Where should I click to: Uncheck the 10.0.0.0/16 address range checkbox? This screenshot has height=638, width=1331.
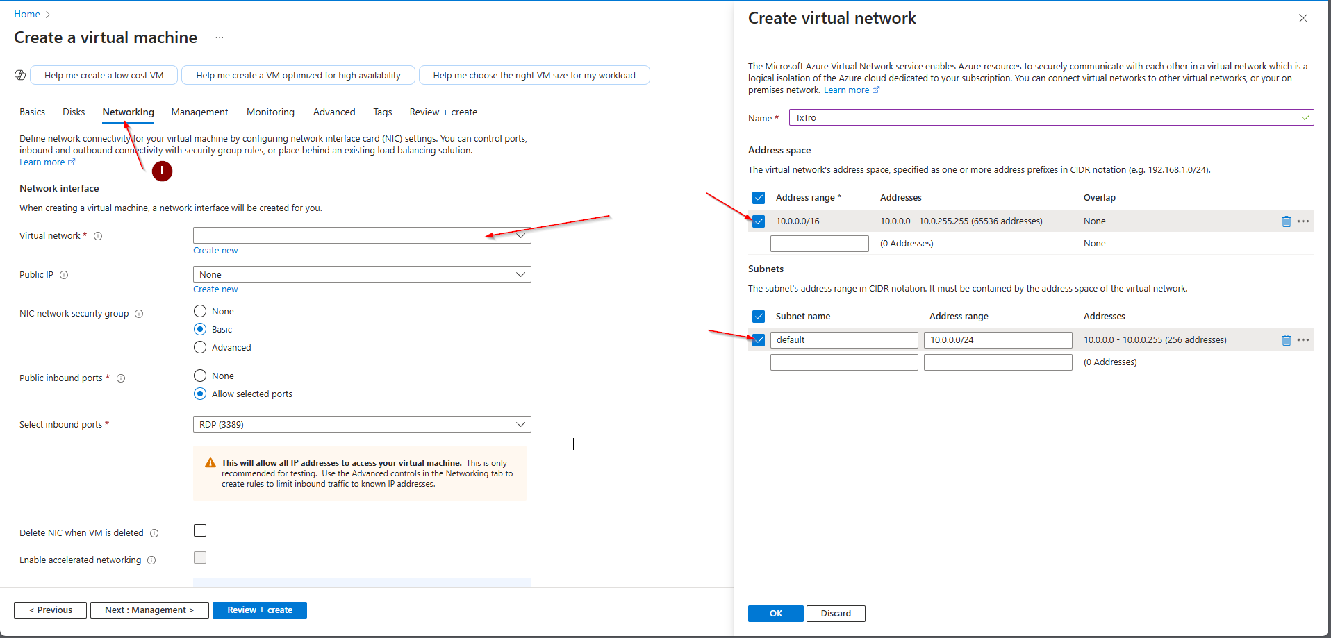759,221
